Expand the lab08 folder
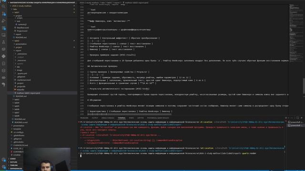 [17, 116]
